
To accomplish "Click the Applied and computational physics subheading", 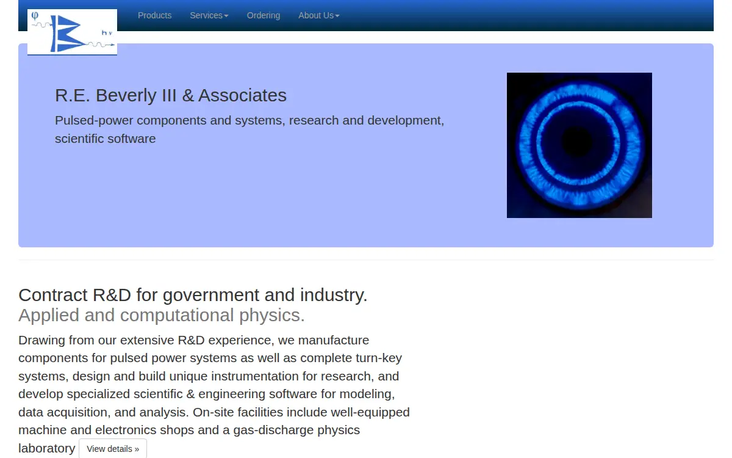I will [162, 315].
